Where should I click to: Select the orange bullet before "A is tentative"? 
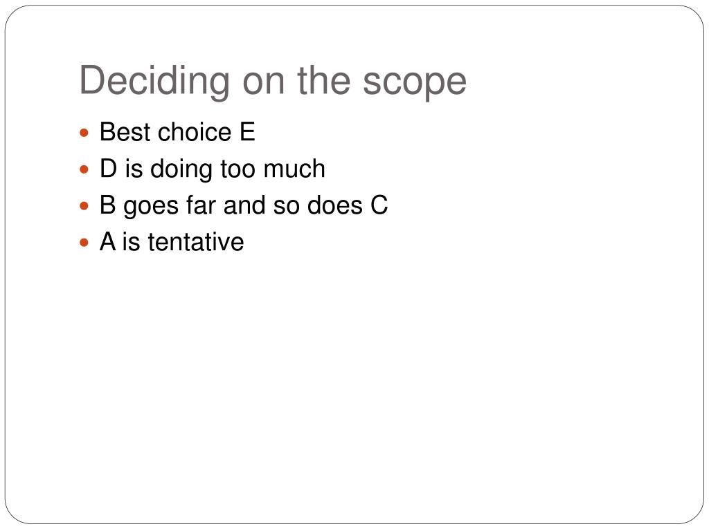84,243
